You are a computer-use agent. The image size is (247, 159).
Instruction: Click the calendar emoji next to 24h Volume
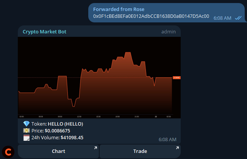point(26,137)
